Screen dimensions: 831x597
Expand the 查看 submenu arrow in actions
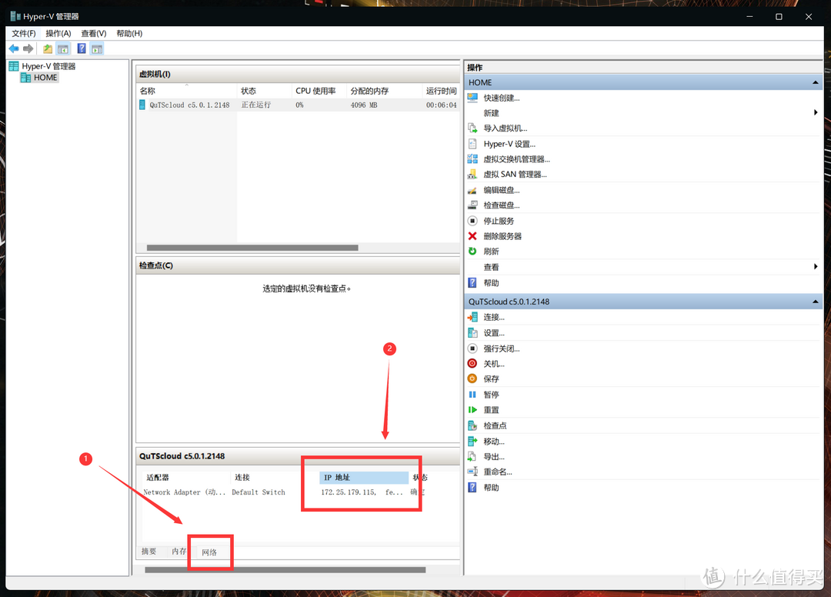click(x=816, y=266)
